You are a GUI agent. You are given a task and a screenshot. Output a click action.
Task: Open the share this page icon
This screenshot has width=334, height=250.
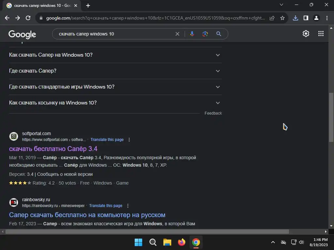click(272, 18)
